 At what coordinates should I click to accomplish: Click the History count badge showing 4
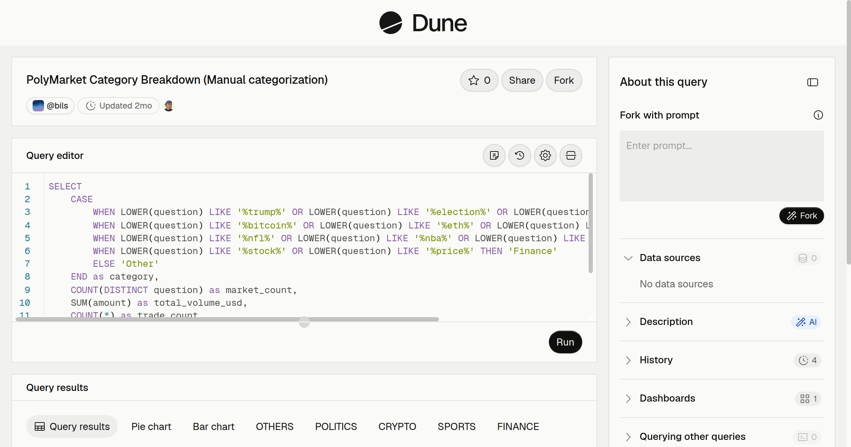pyautogui.click(x=807, y=360)
